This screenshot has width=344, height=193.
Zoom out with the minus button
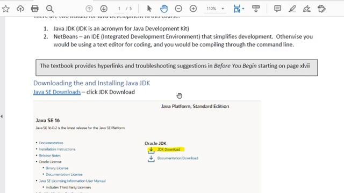coord(178,9)
